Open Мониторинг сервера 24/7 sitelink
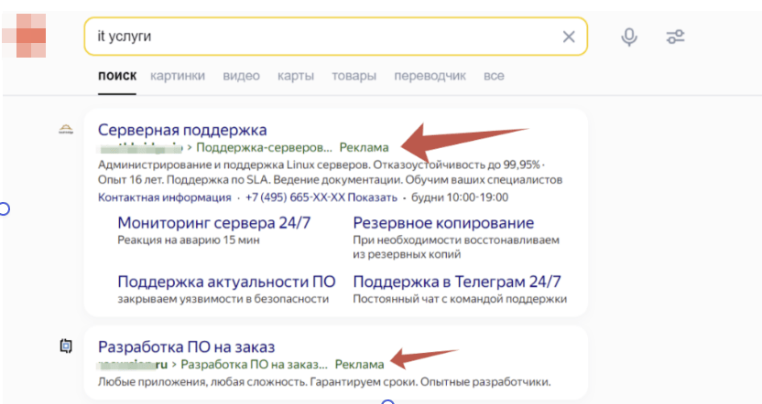The image size is (762, 404). pyautogui.click(x=213, y=223)
